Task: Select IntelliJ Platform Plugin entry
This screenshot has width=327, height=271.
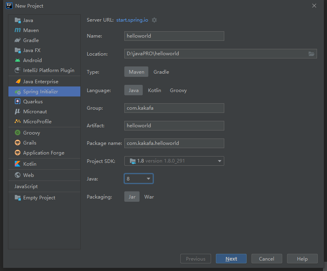Action: [44, 70]
